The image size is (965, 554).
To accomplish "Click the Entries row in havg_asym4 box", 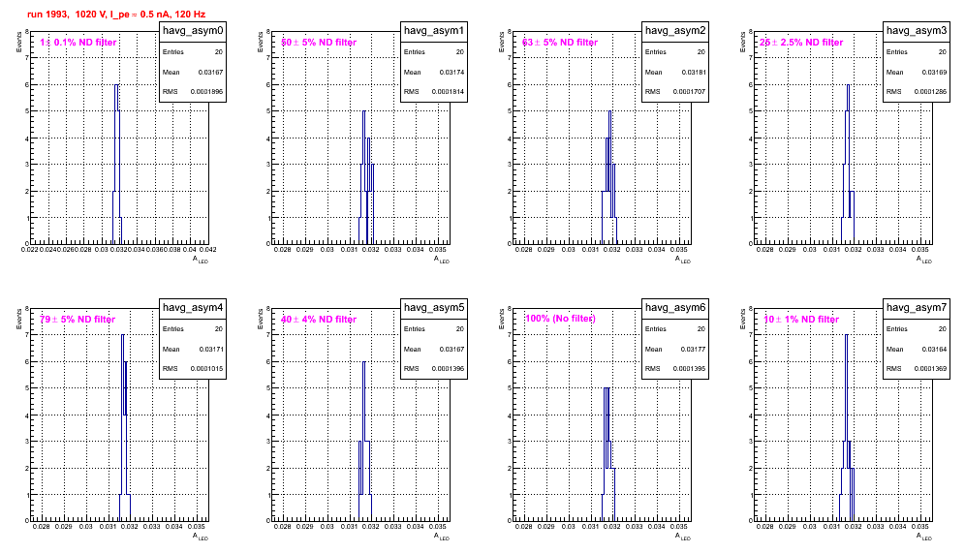I will click(193, 329).
